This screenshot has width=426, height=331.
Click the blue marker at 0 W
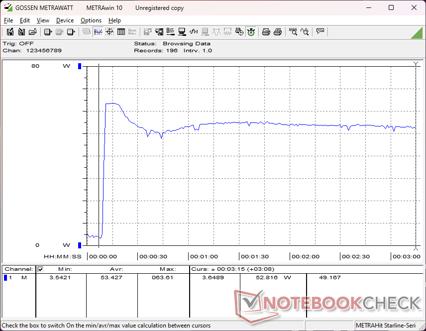pos(80,245)
